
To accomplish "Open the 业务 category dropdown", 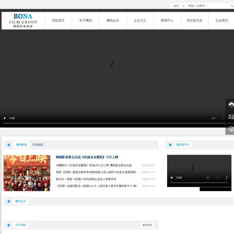I will (178, 6).
